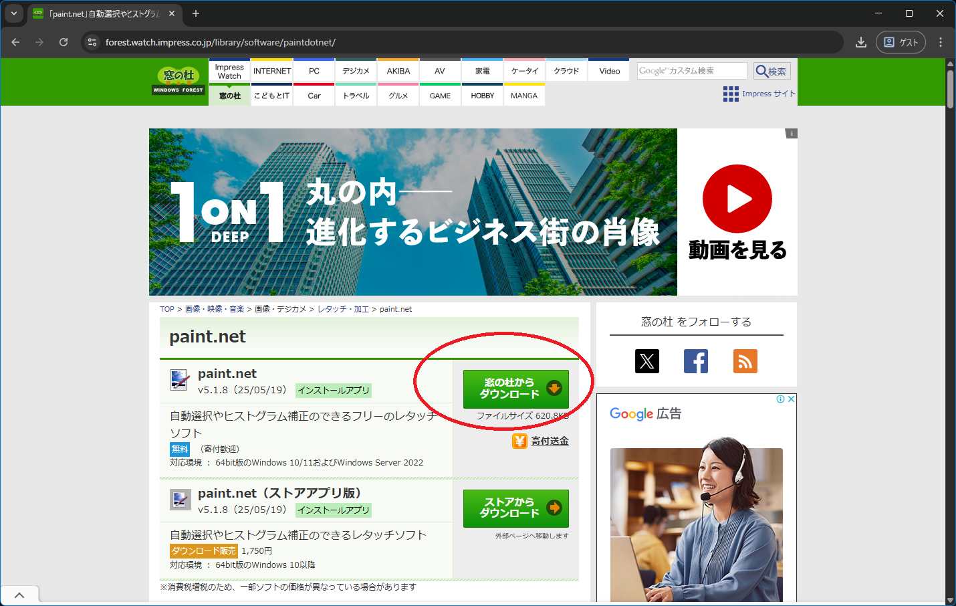Open Car nav item

(x=314, y=95)
